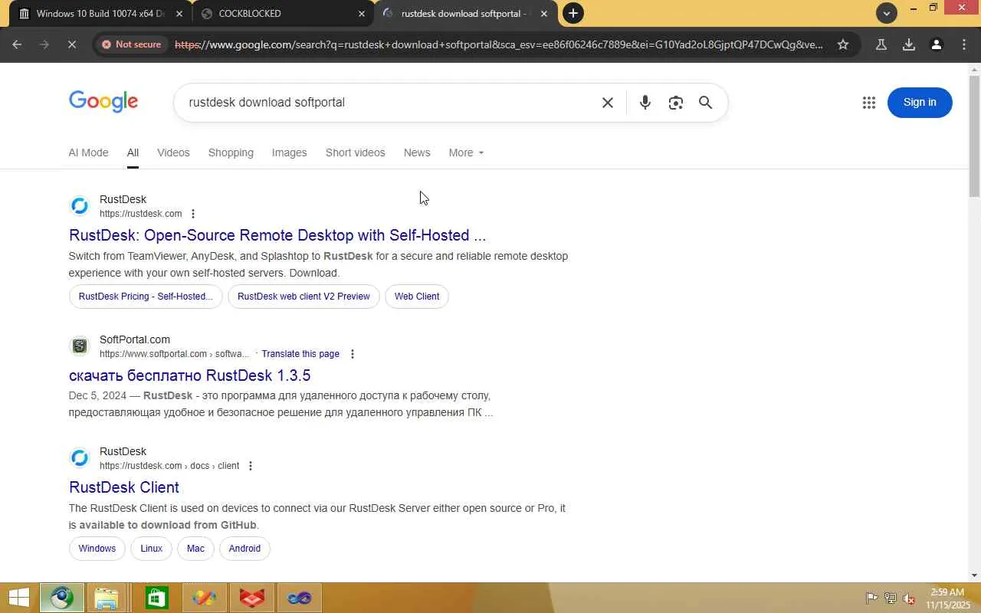Open the RustDesk Open-Source Remote Desktop result
Image resolution: width=981 pixels, height=613 pixels.
tap(277, 235)
